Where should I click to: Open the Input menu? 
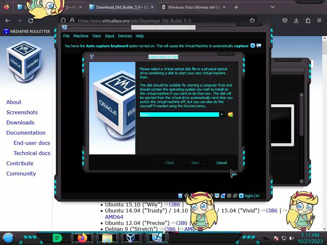[110, 36]
